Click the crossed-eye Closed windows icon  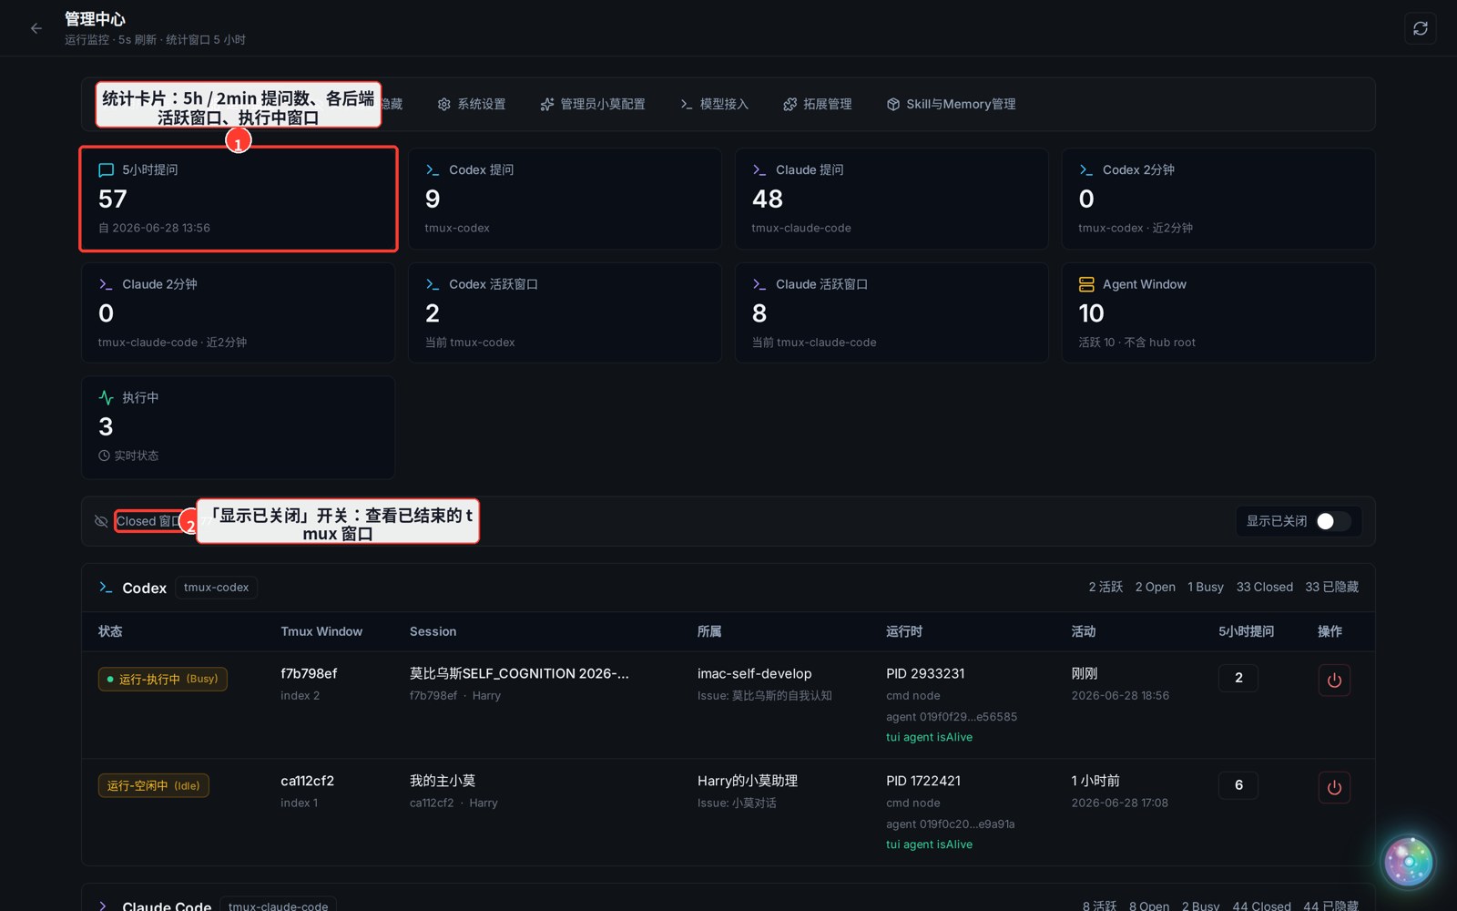pos(101,521)
